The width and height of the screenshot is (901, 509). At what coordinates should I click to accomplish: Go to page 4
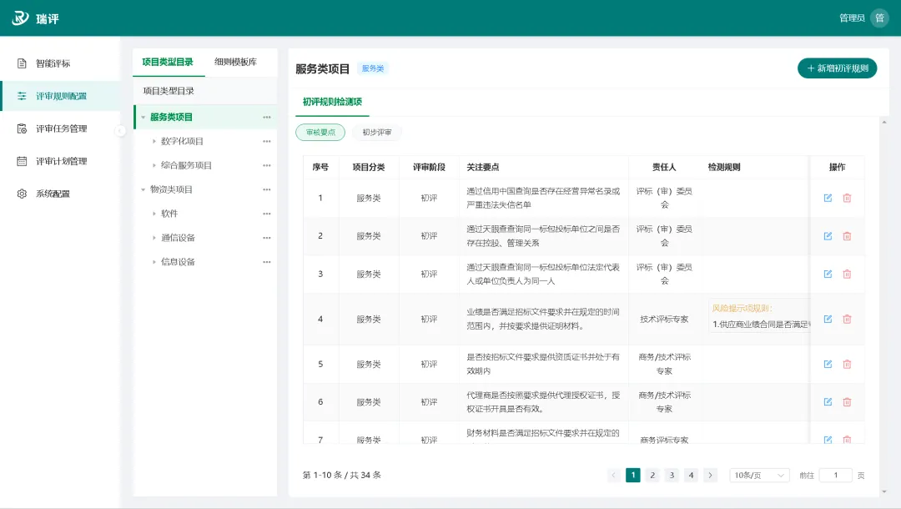pyautogui.click(x=692, y=475)
